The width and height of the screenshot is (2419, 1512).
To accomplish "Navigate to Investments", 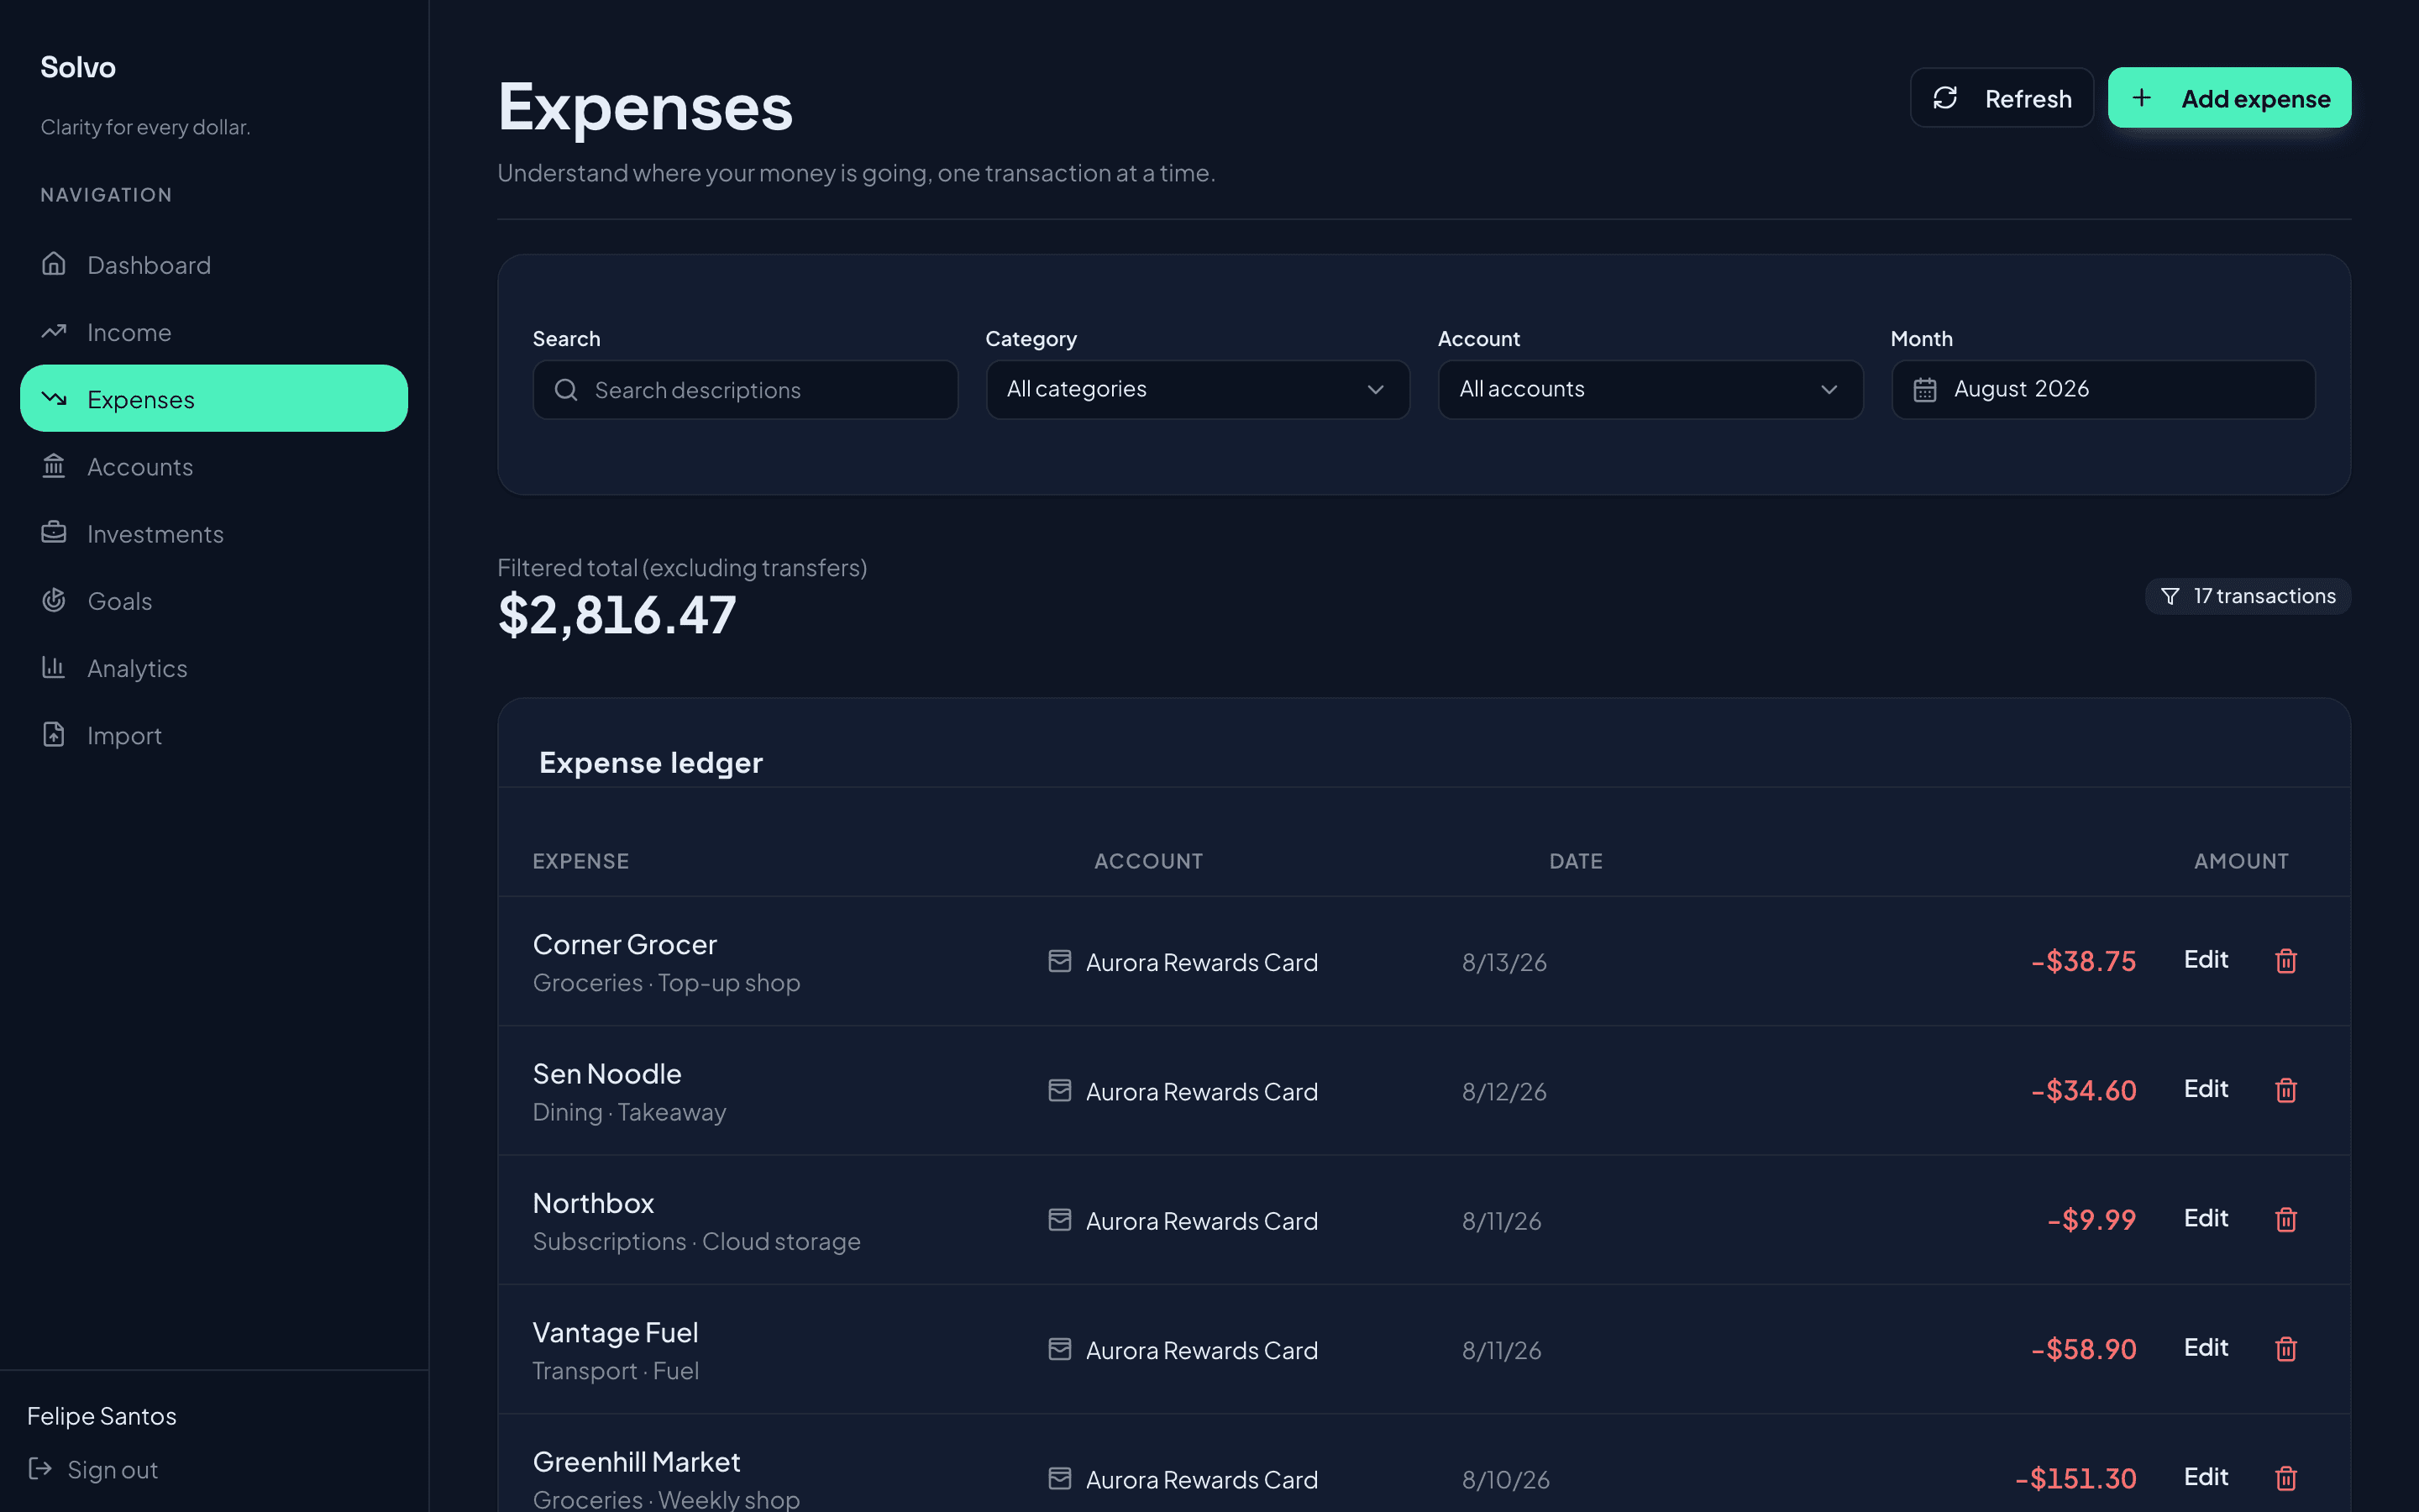I will (214, 533).
